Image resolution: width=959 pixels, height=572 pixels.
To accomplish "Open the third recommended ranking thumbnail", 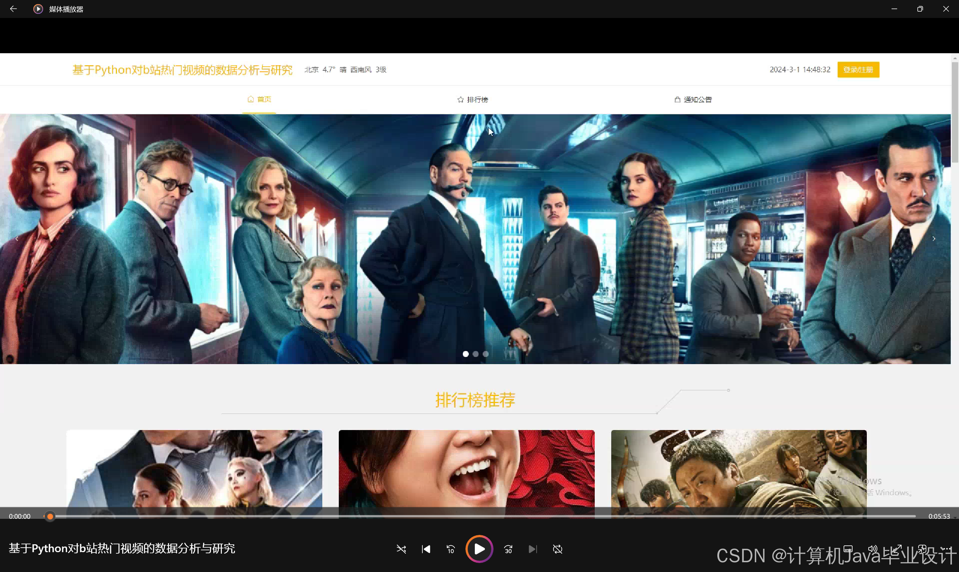I will pos(739,474).
